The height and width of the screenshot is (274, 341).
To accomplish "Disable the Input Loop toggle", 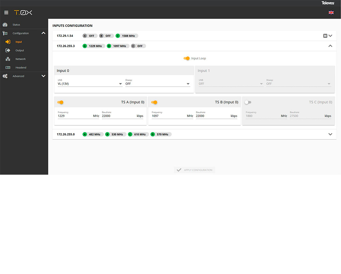I will [x=186, y=58].
